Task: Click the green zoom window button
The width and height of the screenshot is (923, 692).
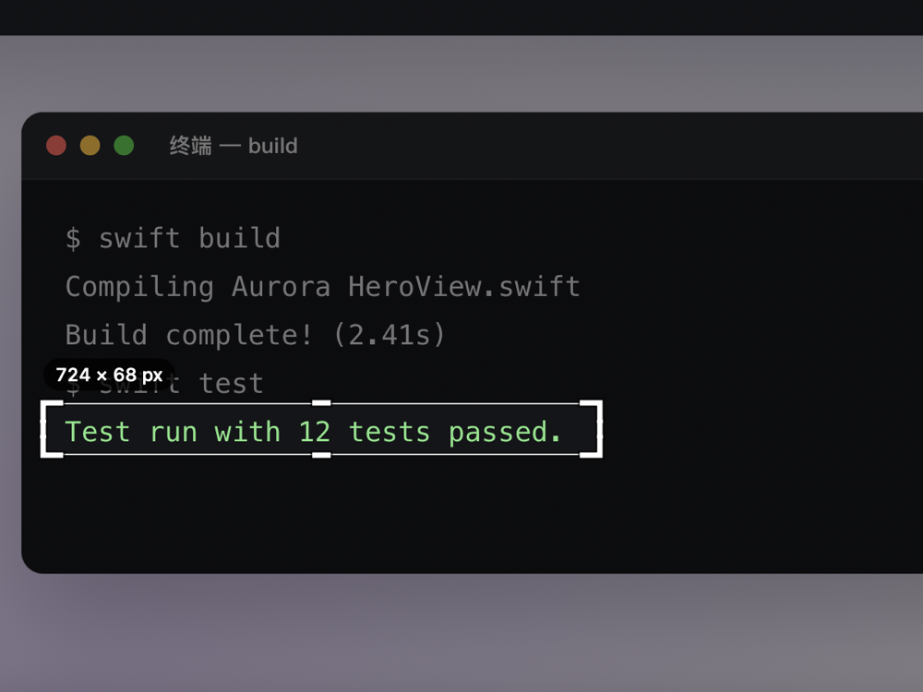Action: click(124, 146)
